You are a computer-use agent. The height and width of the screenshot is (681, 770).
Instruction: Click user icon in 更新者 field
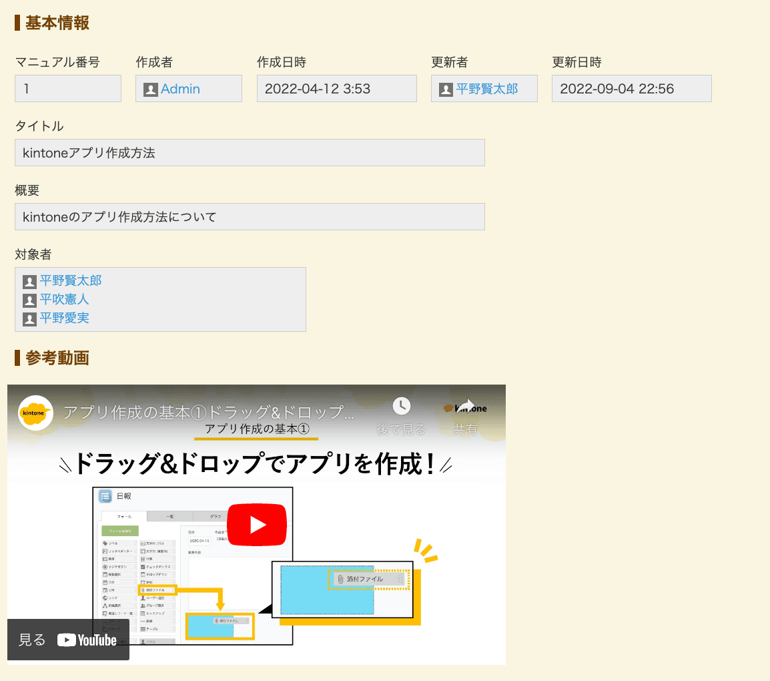446,89
